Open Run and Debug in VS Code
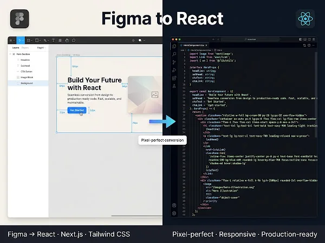This screenshot has width=325, height=243. (174, 70)
